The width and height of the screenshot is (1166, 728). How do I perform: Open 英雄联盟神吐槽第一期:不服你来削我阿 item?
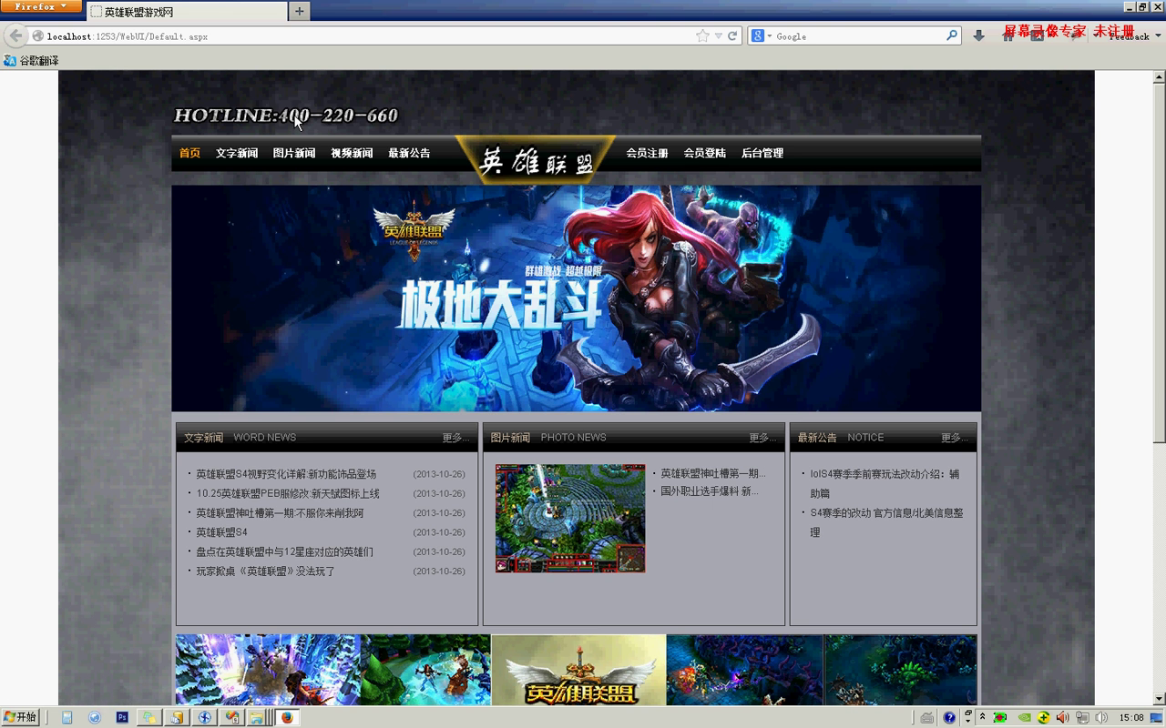click(280, 513)
